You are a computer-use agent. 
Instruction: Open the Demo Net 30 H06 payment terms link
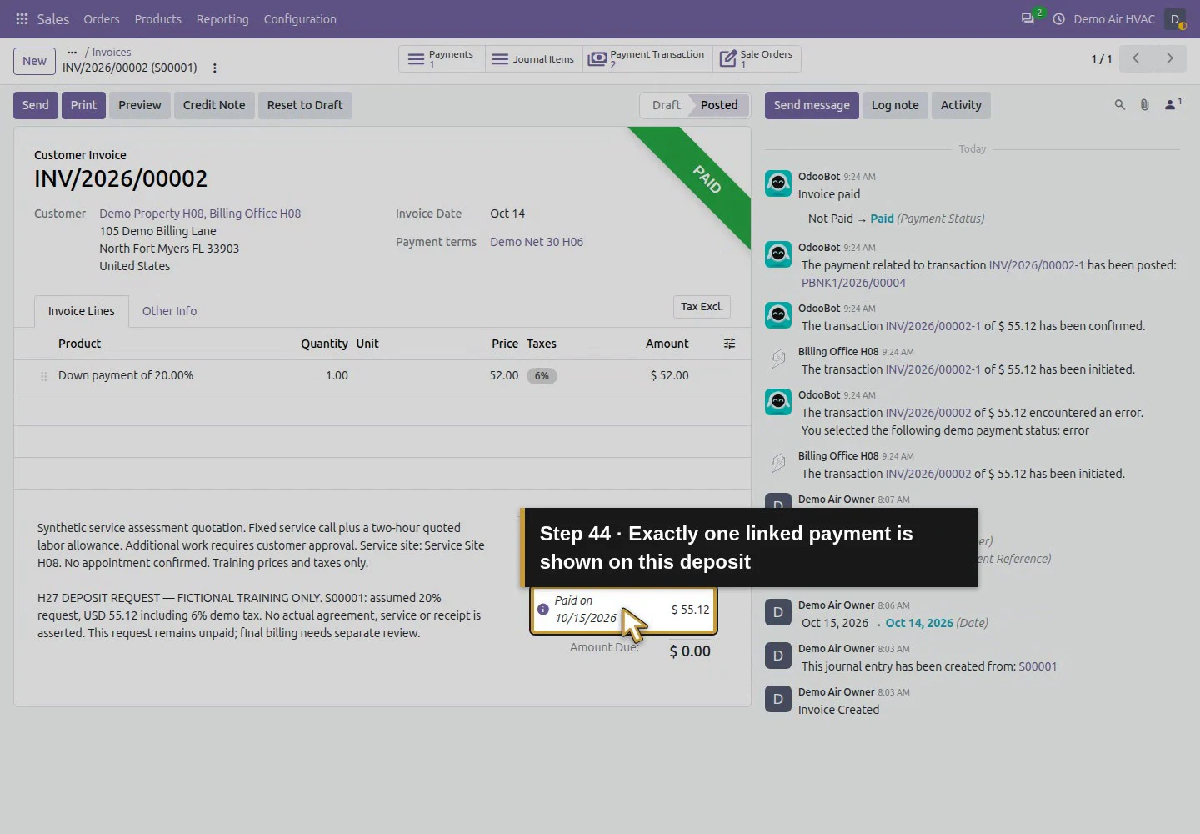(x=537, y=242)
